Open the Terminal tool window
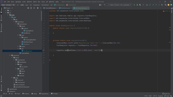This screenshot has height=97, width=173. (x=54, y=94)
